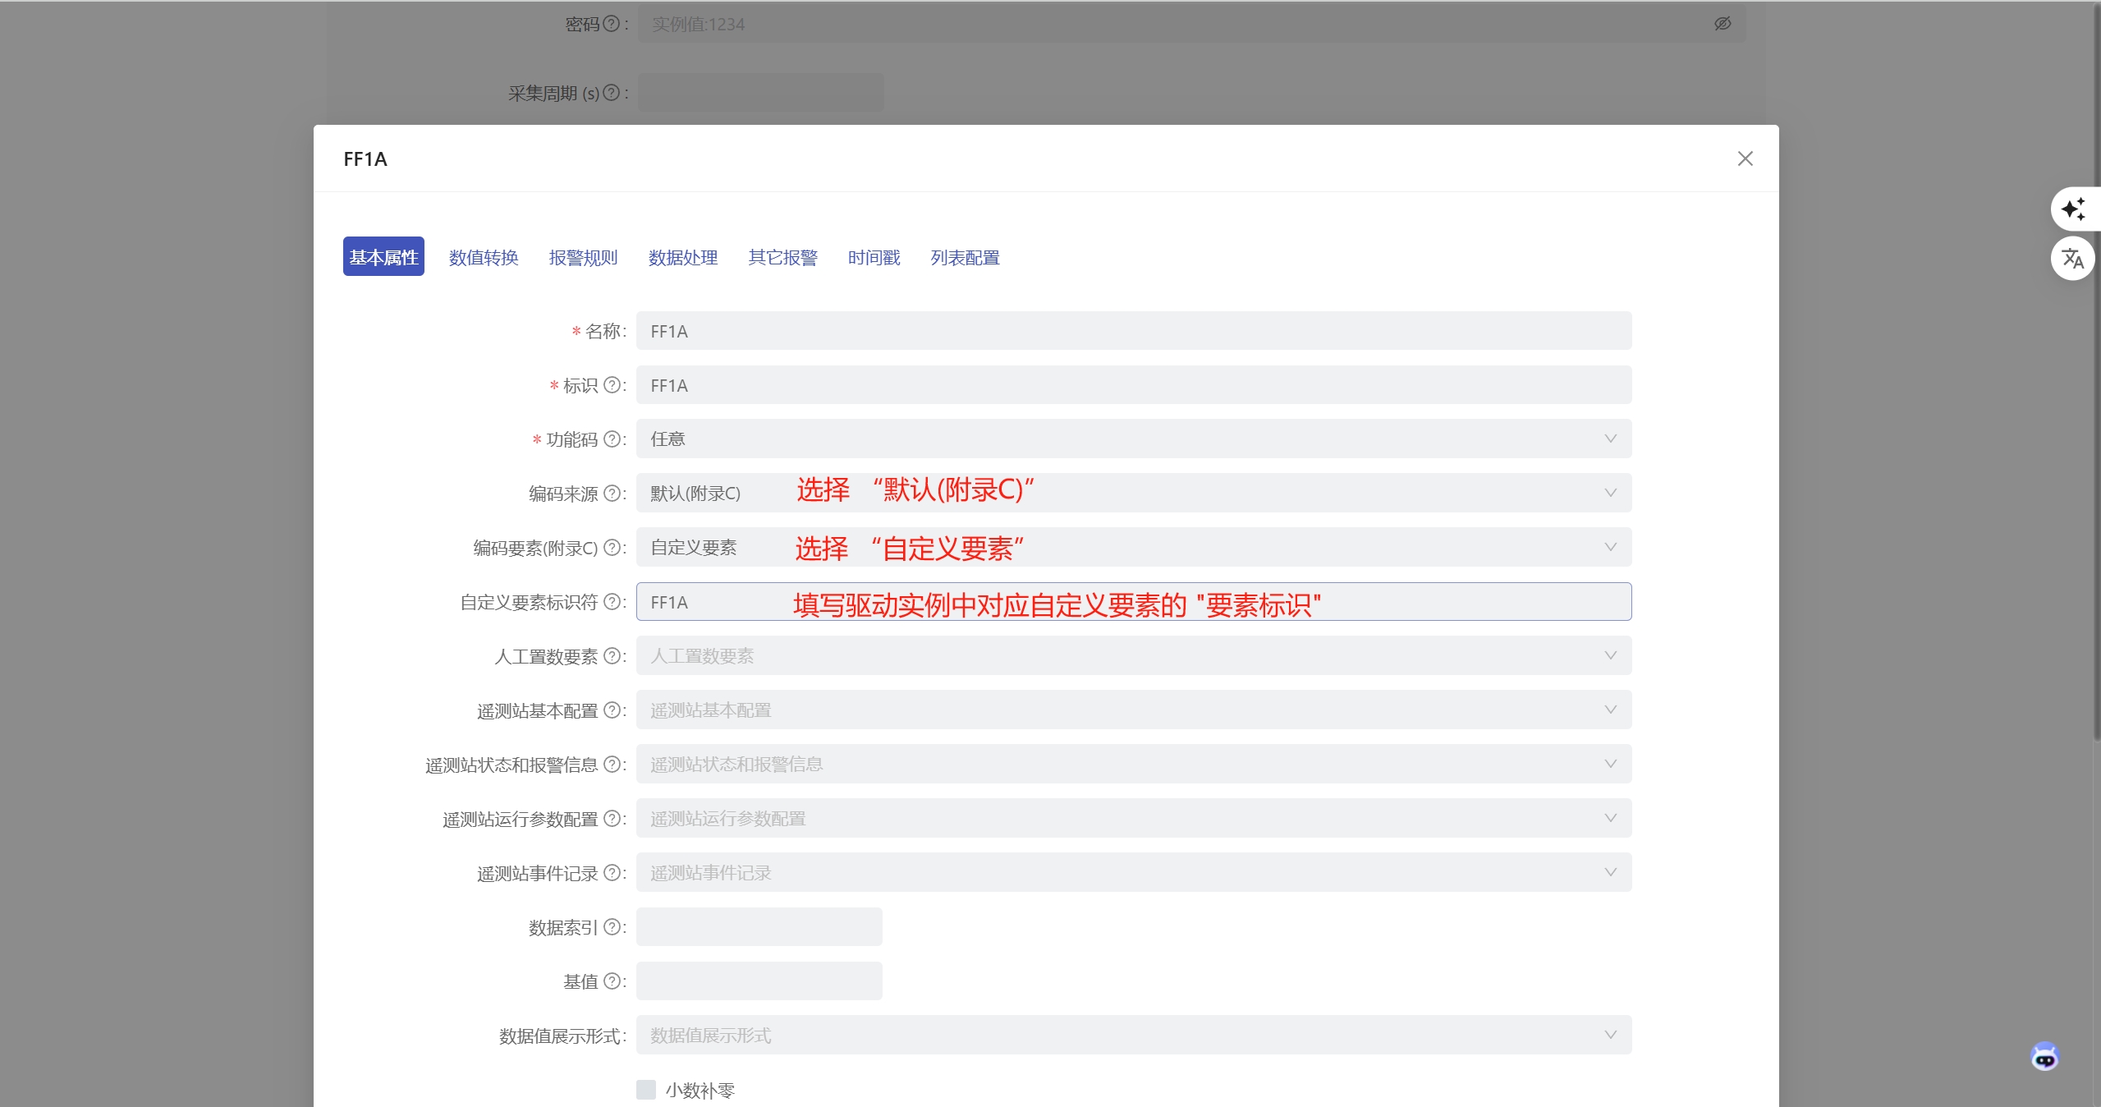The width and height of the screenshot is (2101, 1107).
Task: Click help icon next to 编码要素(附录C)
Action: tap(612, 548)
